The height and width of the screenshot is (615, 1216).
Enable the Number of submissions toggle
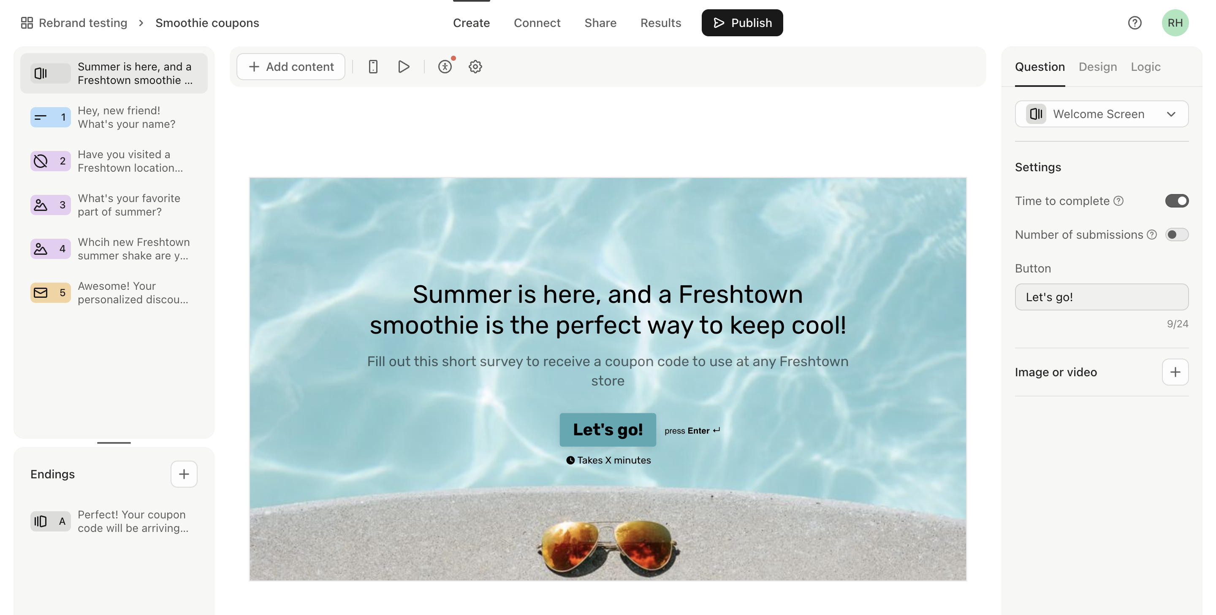tap(1177, 234)
